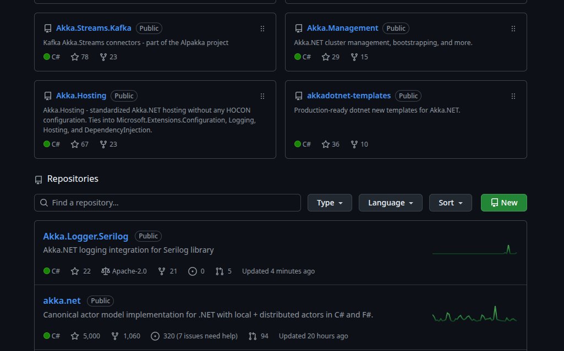View the 36 stargazers of akkadotnet-templates

point(331,144)
